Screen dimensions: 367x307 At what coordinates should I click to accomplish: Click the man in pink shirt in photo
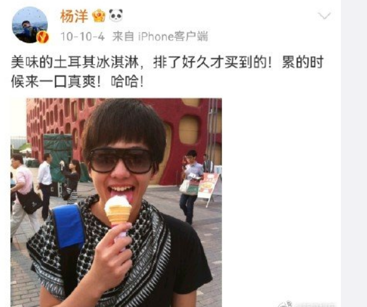coord(23,194)
